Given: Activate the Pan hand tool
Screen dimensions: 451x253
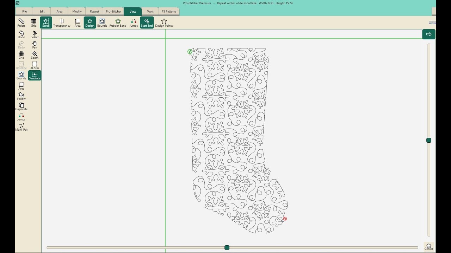Looking at the screenshot, I should [35, 45].
